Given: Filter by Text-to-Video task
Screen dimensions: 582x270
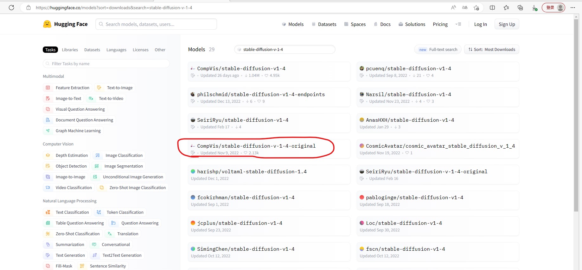Looking at the screenshot, I should (x=106, y=98).
